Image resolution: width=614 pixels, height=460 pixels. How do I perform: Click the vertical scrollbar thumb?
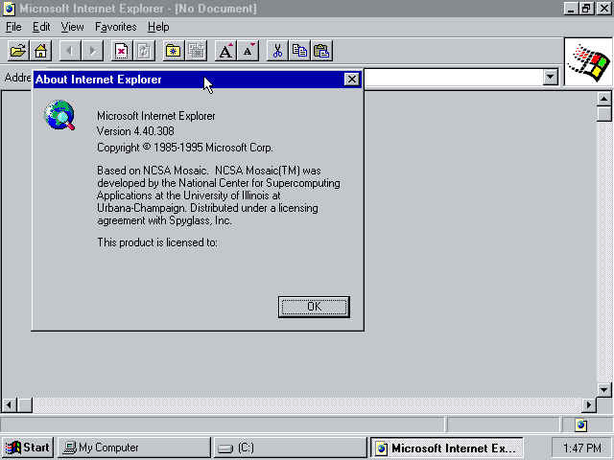pos(603,114)
